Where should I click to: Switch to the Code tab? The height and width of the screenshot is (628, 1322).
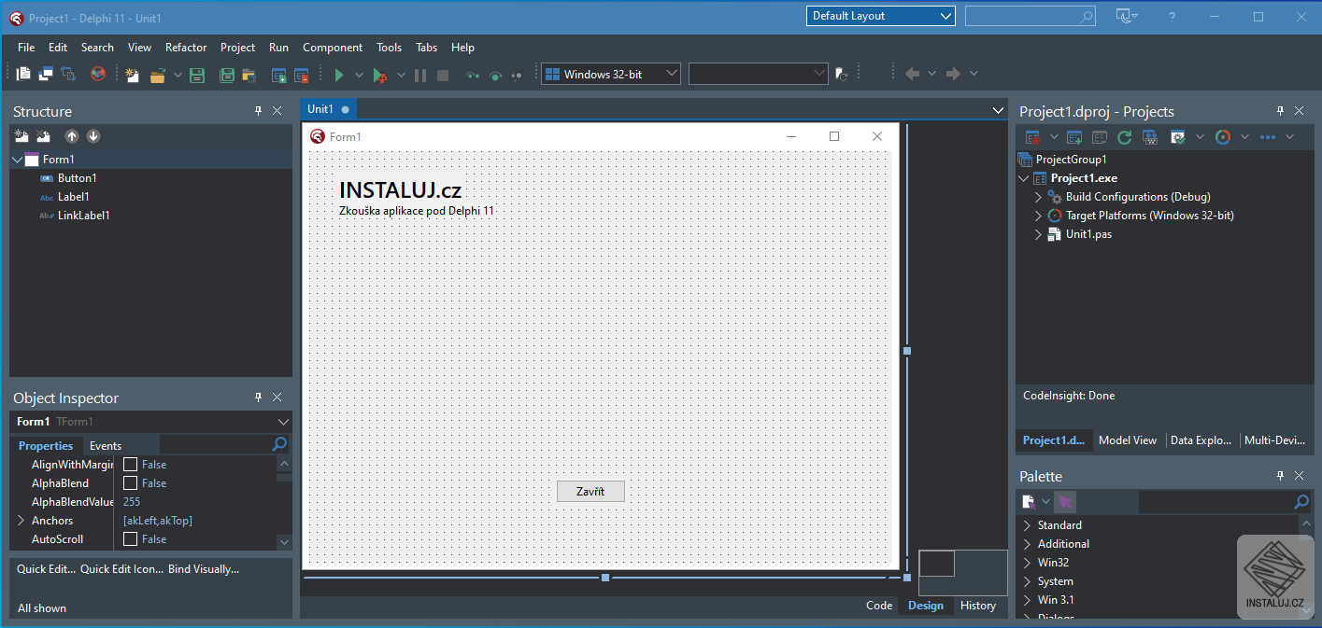pos(879,606)
